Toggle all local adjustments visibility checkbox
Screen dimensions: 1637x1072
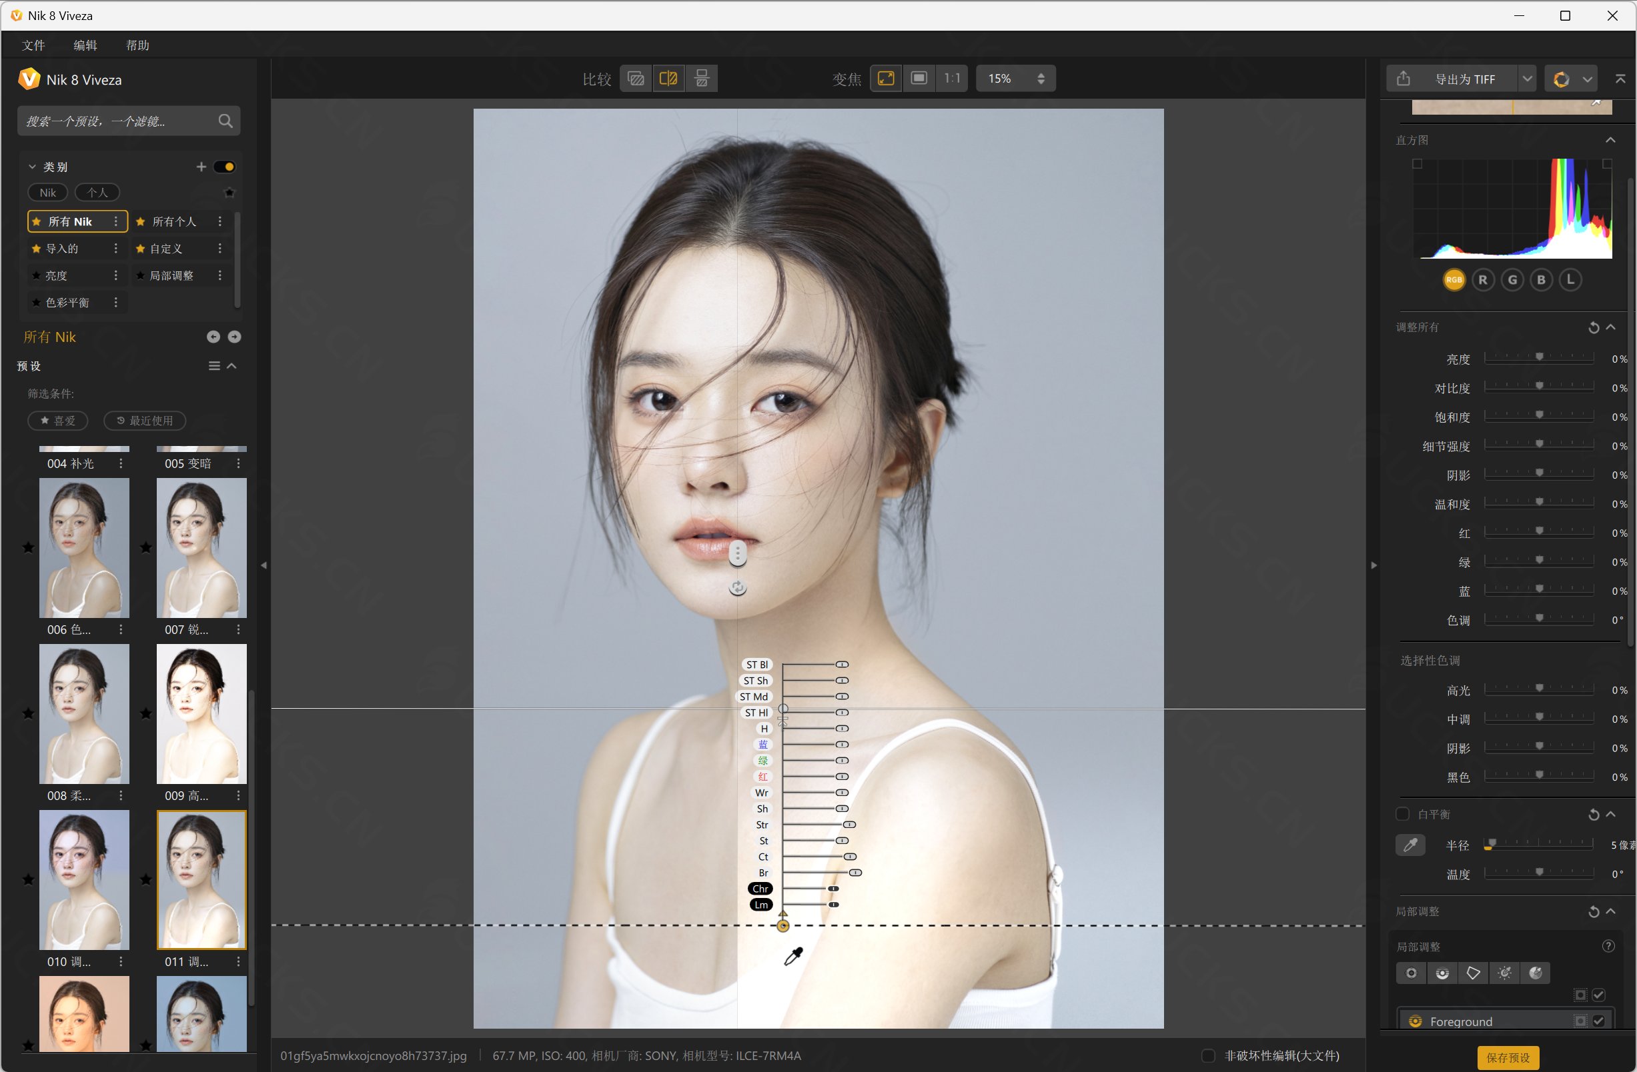[1598, 995]
